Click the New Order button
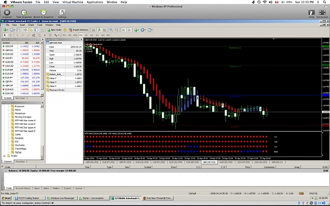The image size is (330, 206). tap(54, 30)
